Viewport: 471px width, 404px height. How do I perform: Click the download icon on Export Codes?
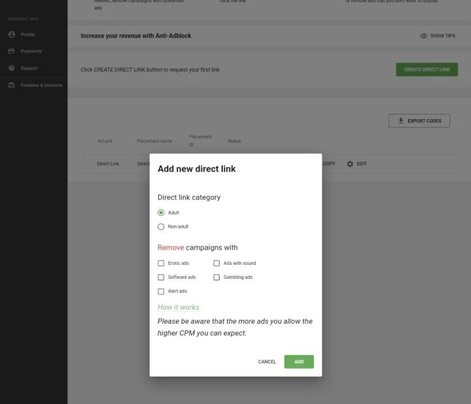tap(401, 121)
